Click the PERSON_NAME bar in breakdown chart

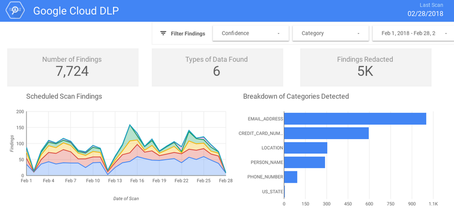pos(304,162)
